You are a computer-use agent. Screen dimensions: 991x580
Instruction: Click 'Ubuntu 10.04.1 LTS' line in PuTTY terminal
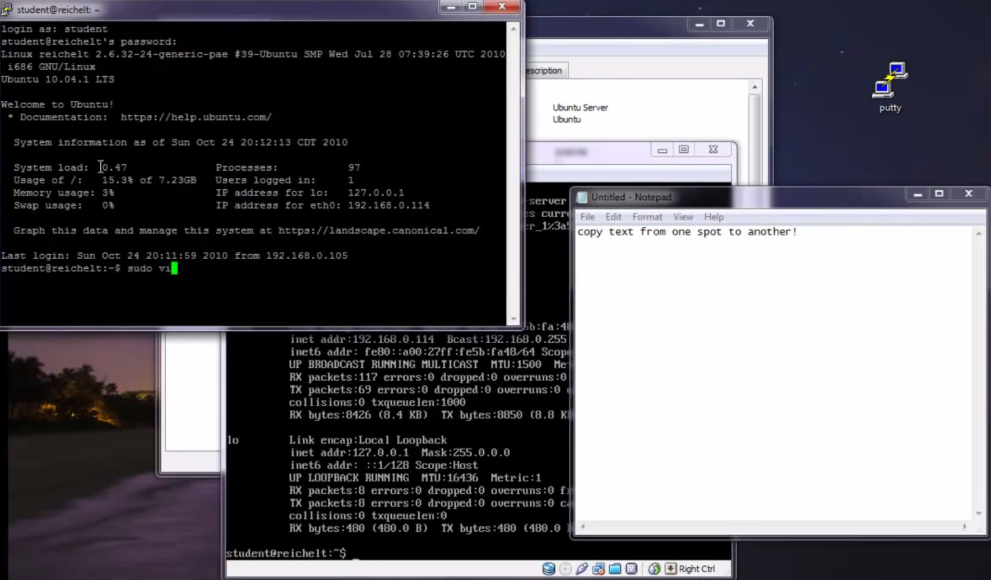(x=58, y=79)
